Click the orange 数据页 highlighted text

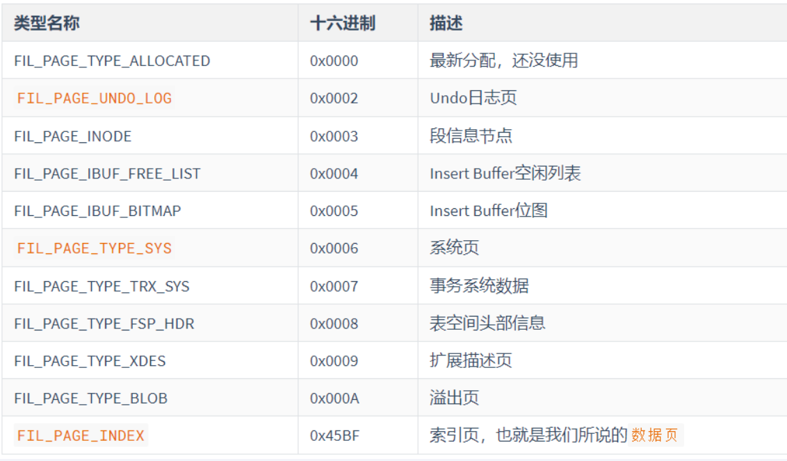(655, 435)
